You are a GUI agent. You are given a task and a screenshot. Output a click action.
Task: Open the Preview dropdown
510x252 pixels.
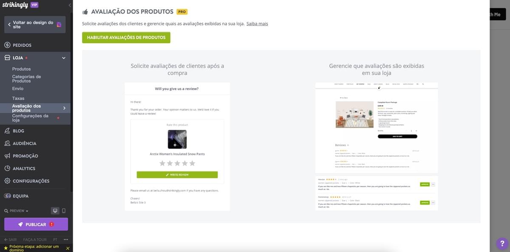(x=16, y=211)
